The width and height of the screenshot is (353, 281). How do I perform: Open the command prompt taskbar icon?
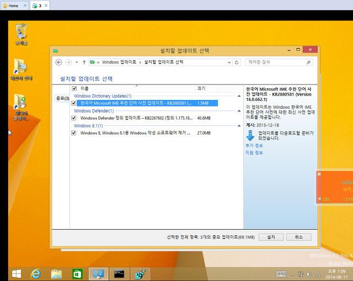[x=119, y=274]
